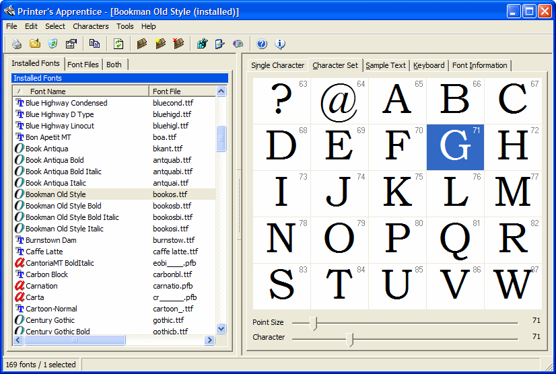Sort the list by Font File column header

pyautogui.click(x=182, y=91)
